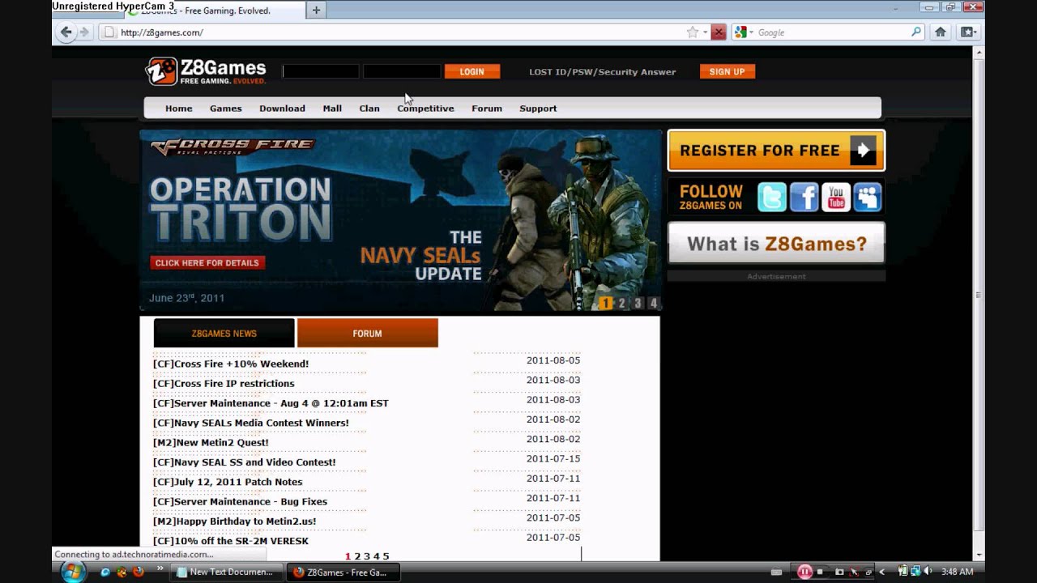Go to news page 2

pos(357,556)
